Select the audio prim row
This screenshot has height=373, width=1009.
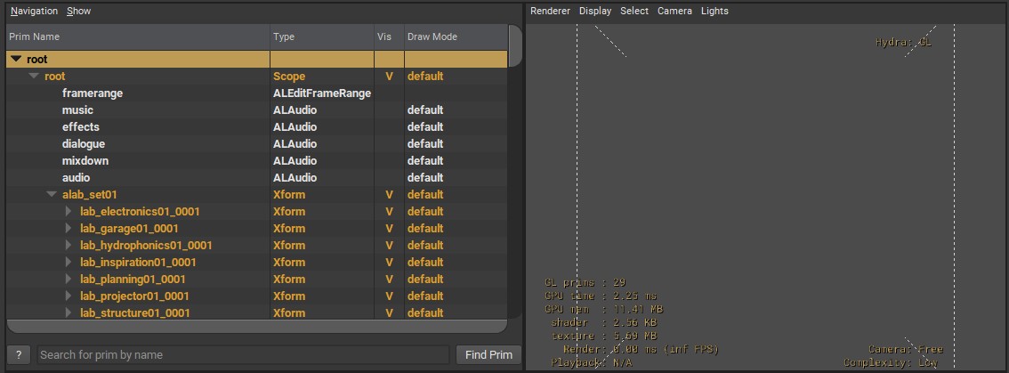tap(257, 177)
